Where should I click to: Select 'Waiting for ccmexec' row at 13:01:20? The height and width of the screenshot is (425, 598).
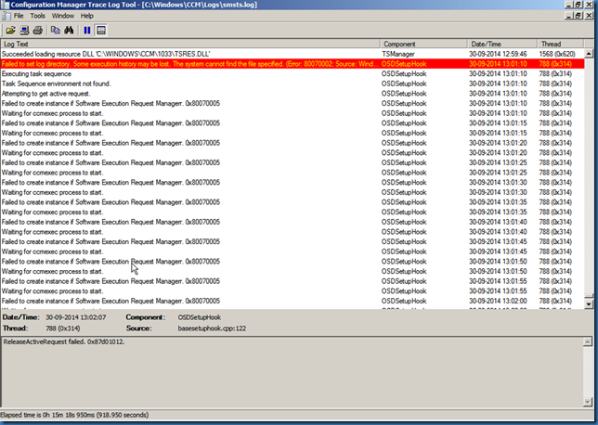tap(292, 153)
